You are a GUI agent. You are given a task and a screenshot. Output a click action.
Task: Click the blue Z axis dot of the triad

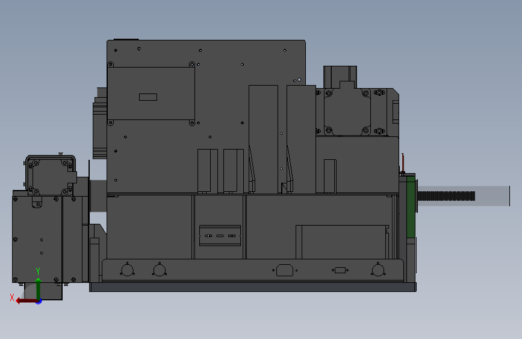tap(39, 302)
